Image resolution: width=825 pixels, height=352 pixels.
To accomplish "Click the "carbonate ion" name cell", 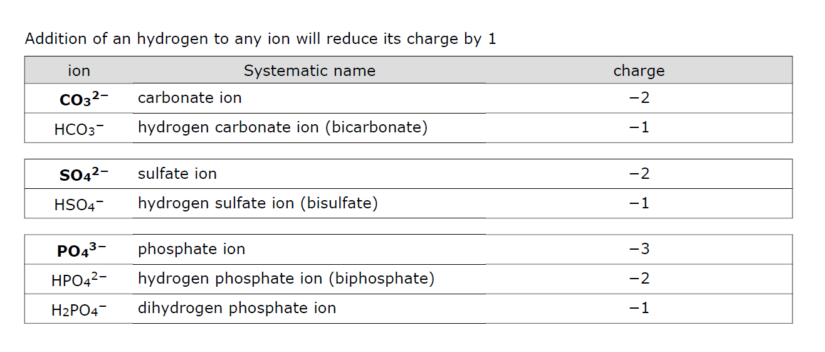I will (190, 99).
